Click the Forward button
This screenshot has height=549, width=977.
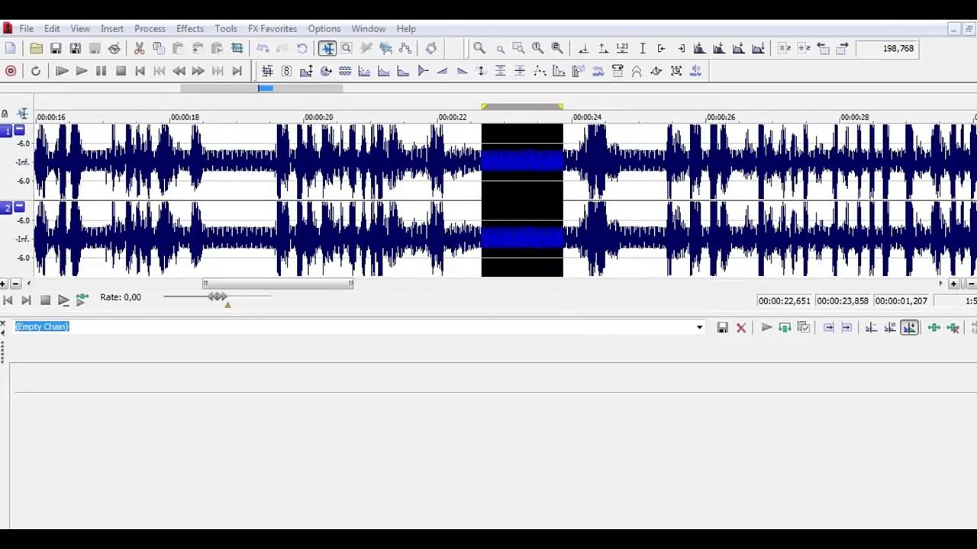pyautogui.click(x=198, y=71)
